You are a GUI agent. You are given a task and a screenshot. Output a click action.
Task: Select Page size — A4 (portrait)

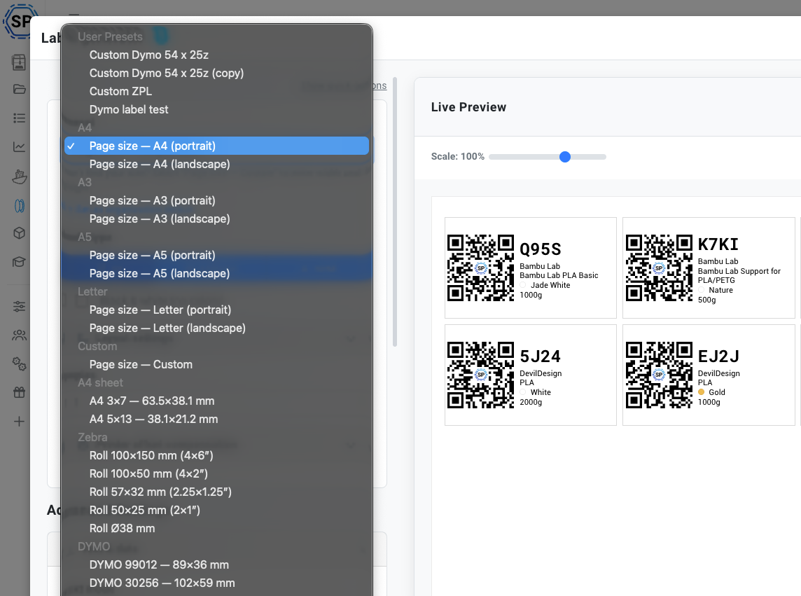216,146
